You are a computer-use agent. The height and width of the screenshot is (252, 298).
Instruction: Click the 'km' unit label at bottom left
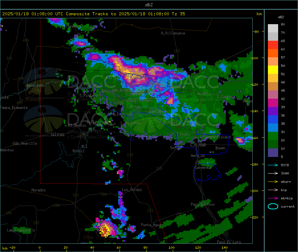(x=5, y=248)
